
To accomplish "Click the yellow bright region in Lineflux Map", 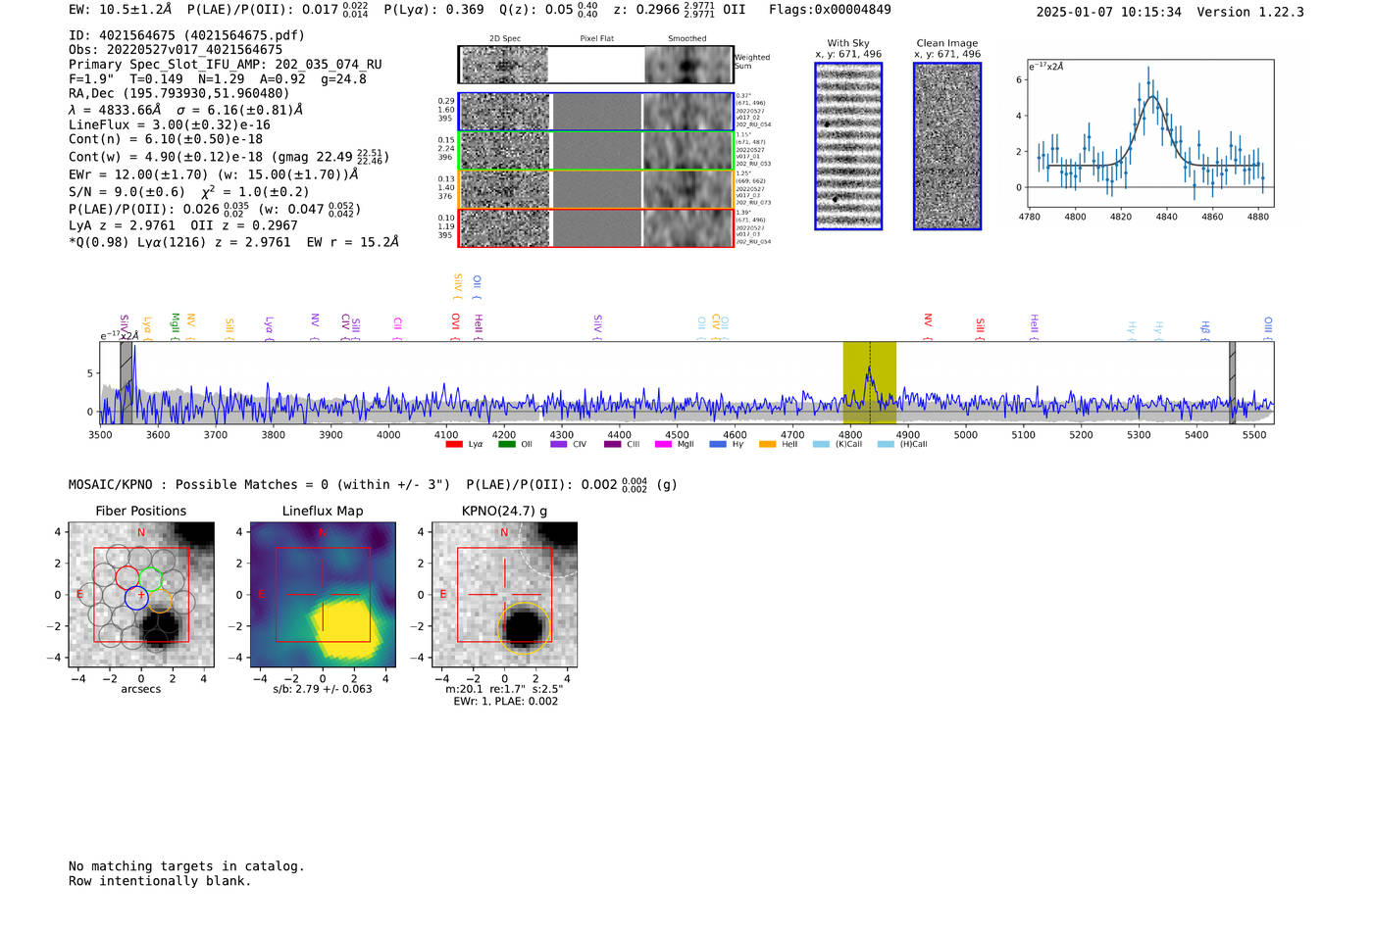I will click(x=343, y=627).
